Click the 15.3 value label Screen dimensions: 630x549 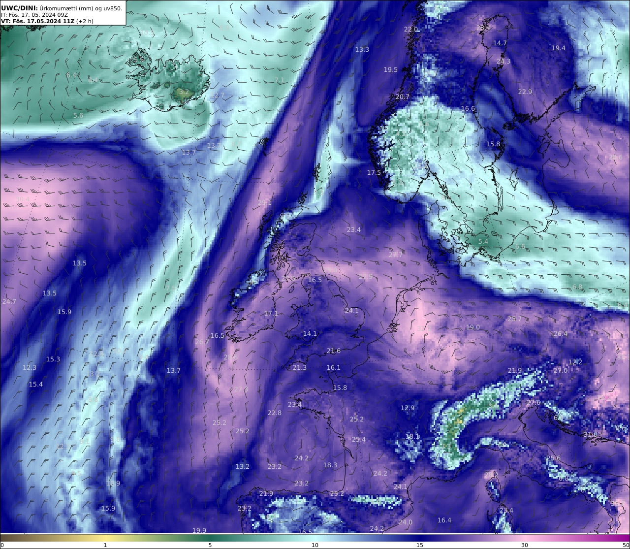pos(53,359)
